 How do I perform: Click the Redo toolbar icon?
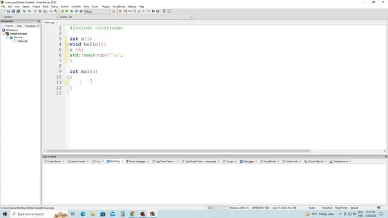29,11
